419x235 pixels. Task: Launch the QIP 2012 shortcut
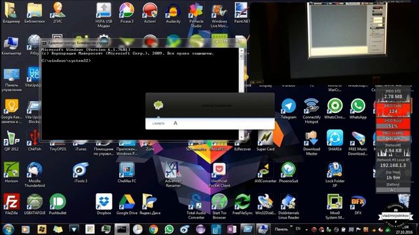tap(12, 141)
